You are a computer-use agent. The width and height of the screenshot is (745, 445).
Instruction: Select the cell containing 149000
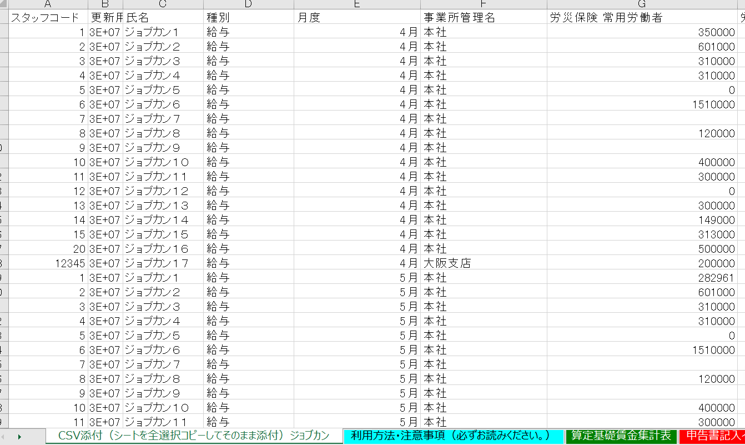coord(642,219)
